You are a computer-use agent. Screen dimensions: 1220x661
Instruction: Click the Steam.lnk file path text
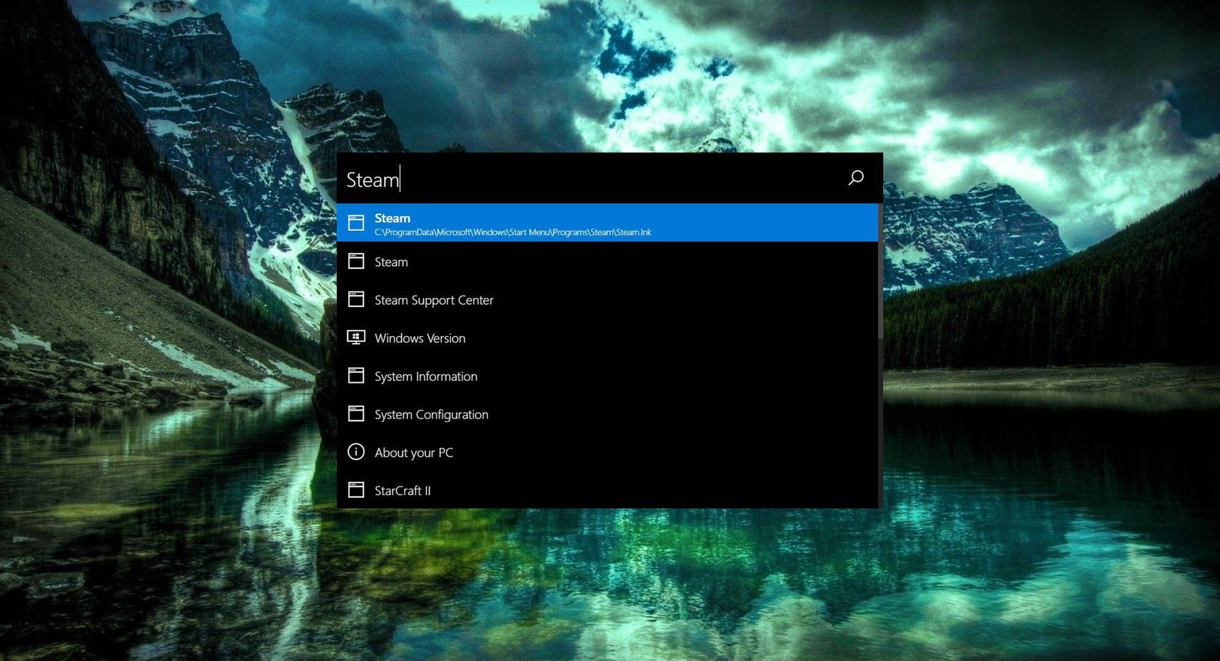coord(513,233)
